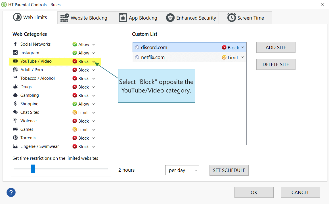This screenshot has width=329, height=204.
Task: Click the HT Parental Controls title bar icon
Action: point(4,5)
